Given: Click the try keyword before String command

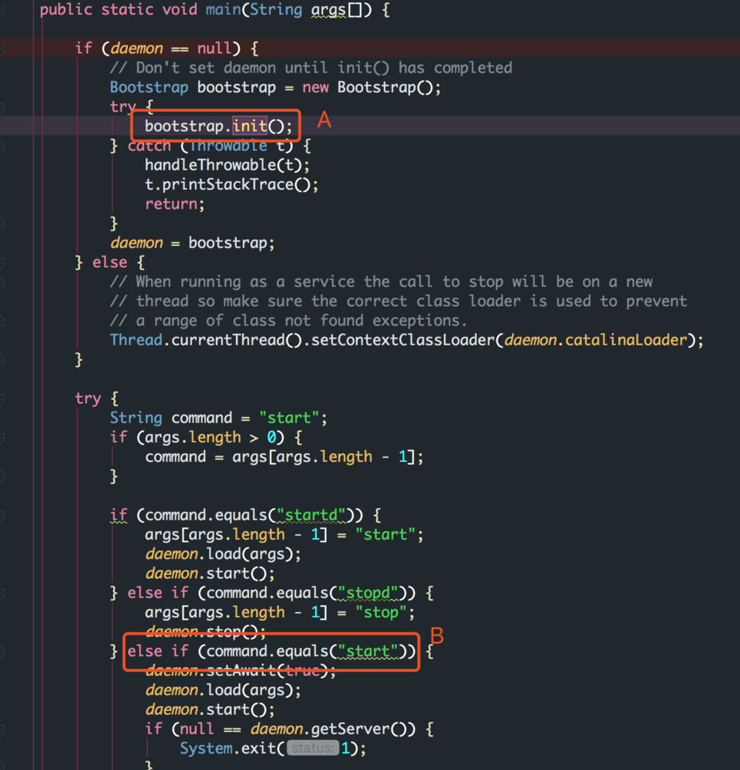Looking at the screenshot, I should (x=88, y=398).
